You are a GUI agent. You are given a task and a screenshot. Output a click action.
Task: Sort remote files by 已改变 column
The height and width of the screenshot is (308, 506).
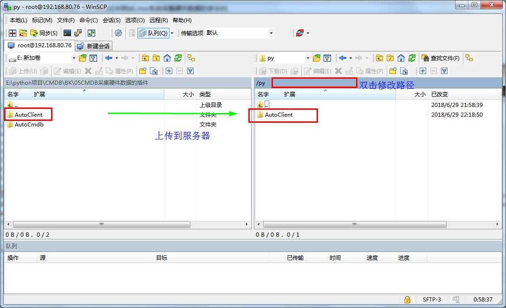click(463, 94)
